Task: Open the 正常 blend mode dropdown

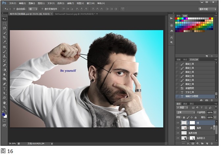Action: pyautogui.click(x=185, y=112)
